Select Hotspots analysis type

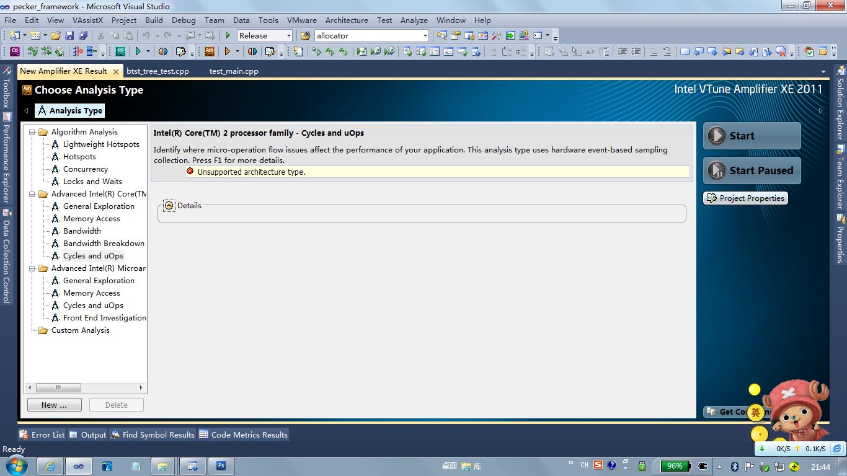coord(79,157)
